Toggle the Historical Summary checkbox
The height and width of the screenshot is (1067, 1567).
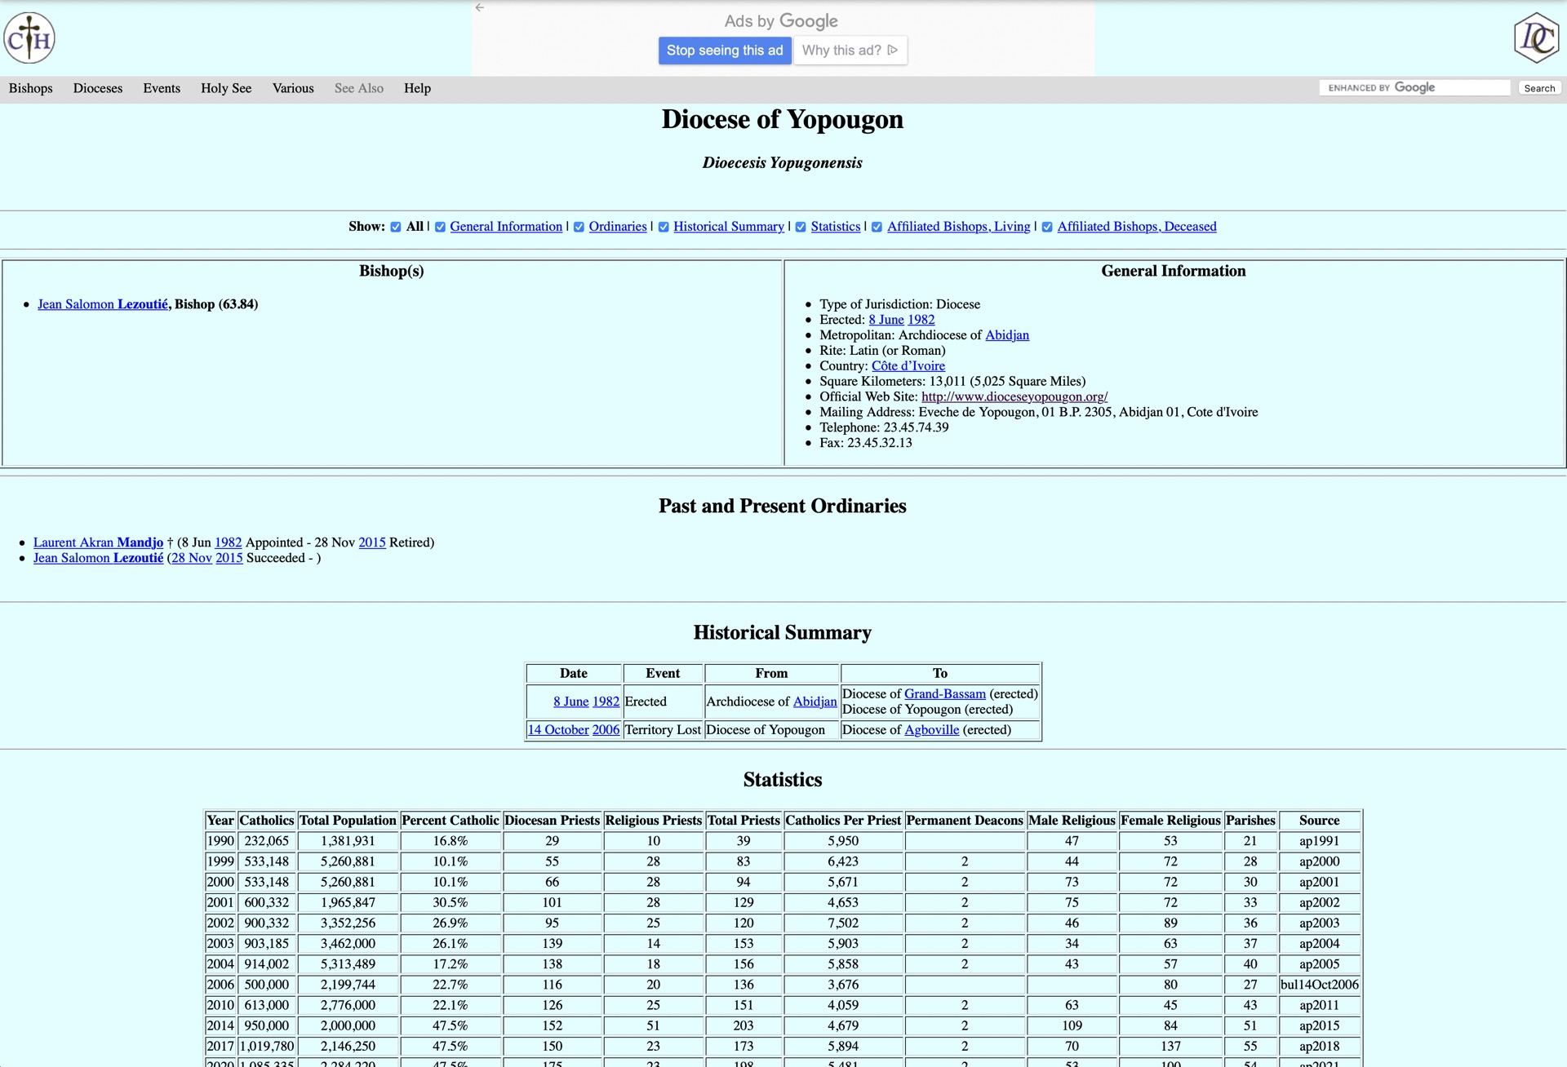click(664, 227)
